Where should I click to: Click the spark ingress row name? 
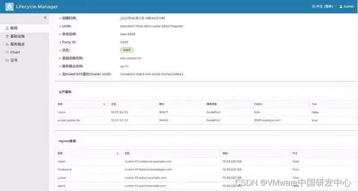tap(62, 186)
